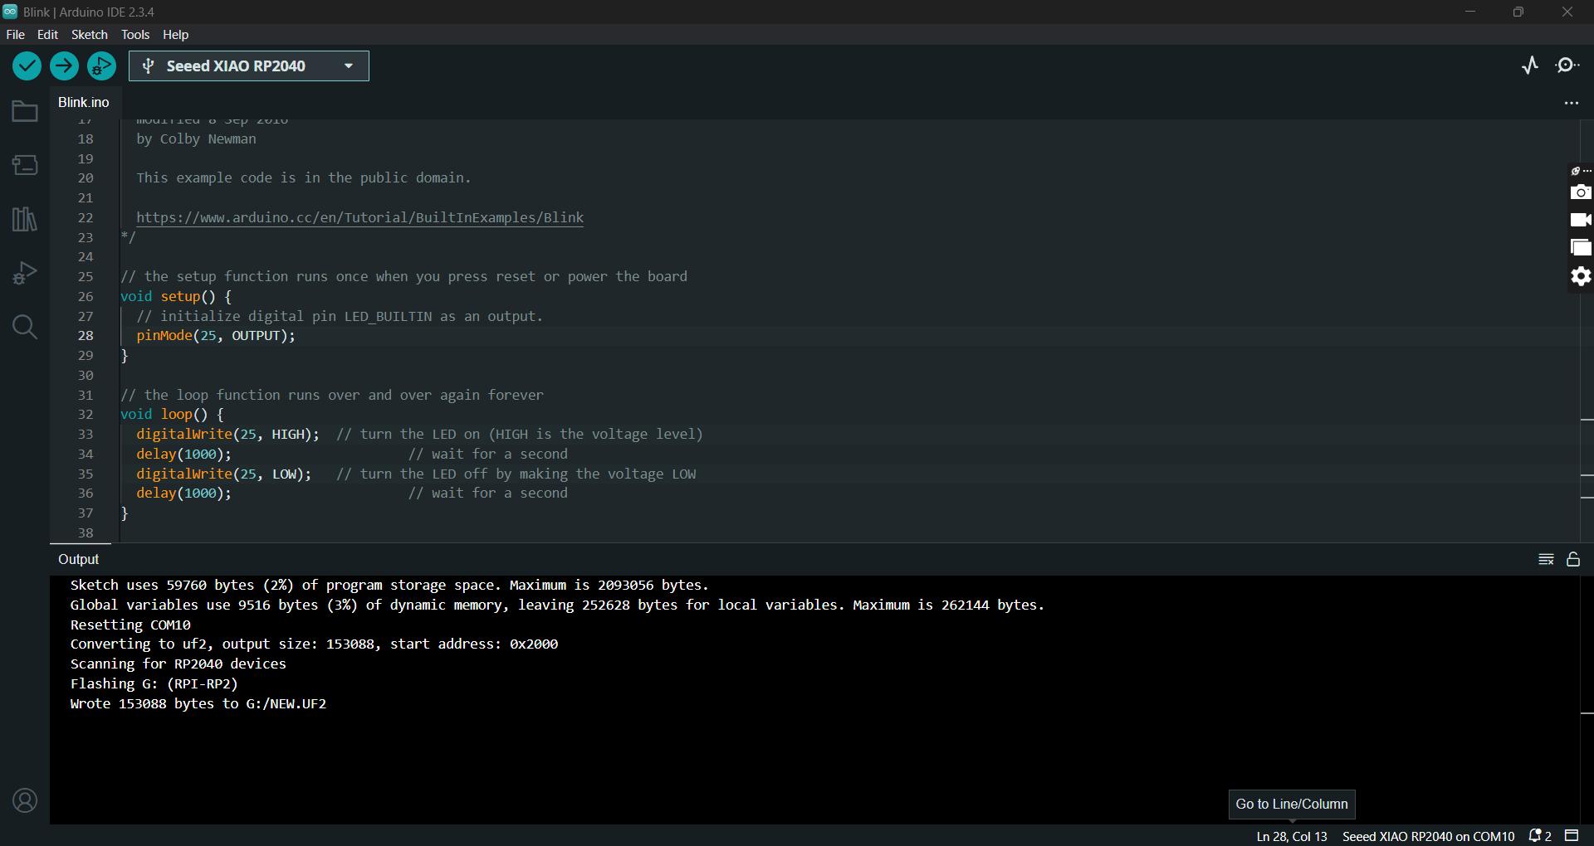
Task: Open the editor tab more-options ellipsis
Action: tap(1571, 103)
